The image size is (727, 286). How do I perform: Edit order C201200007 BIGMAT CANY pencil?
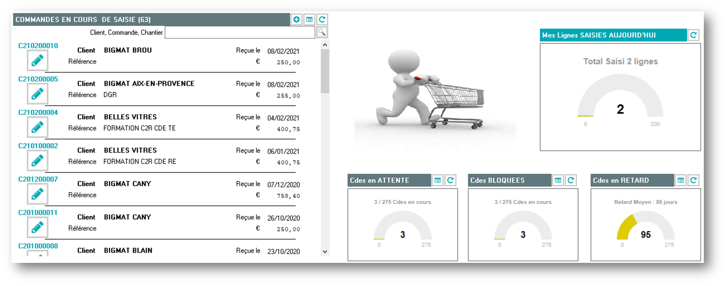click(37, 194)
